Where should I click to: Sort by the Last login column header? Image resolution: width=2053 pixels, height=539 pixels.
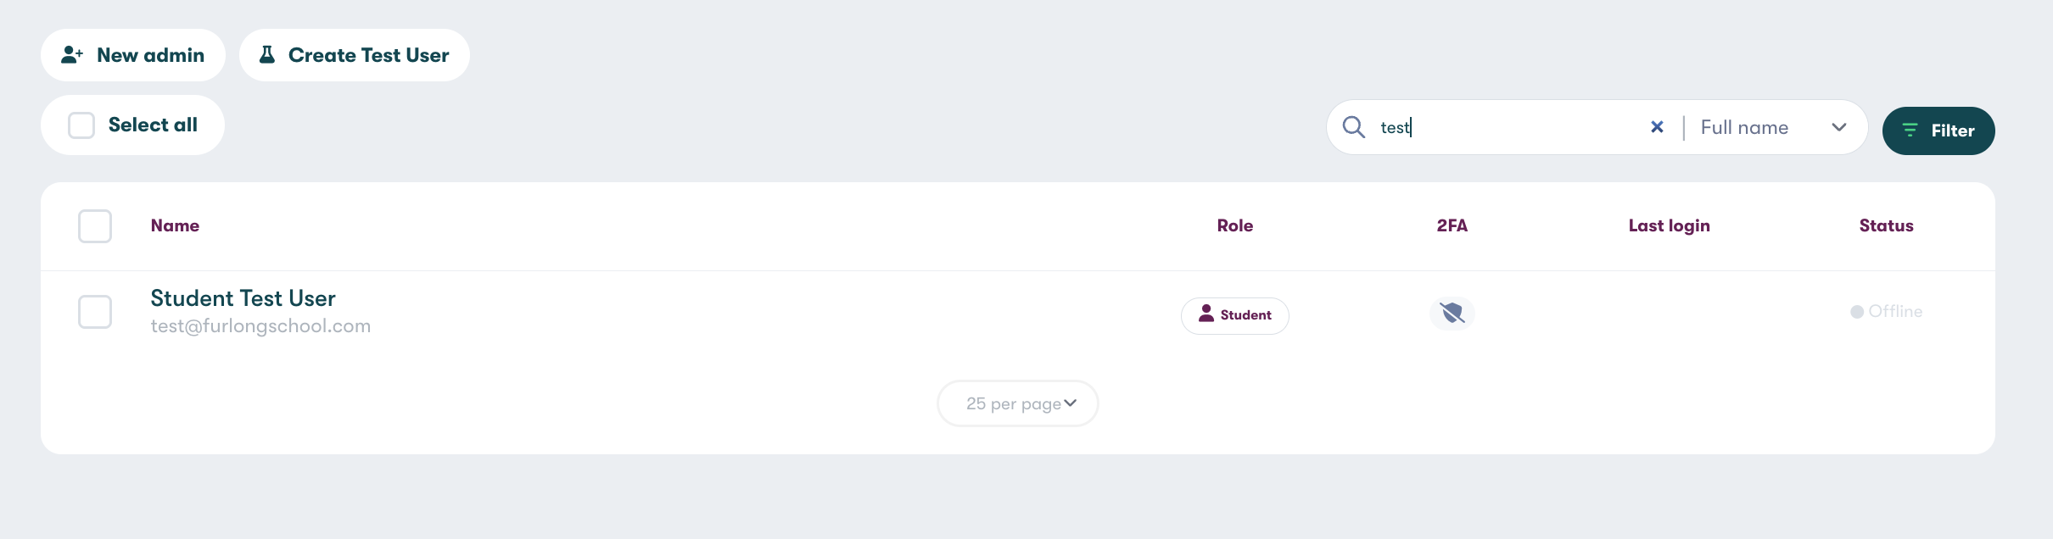tap(1669, 225)
